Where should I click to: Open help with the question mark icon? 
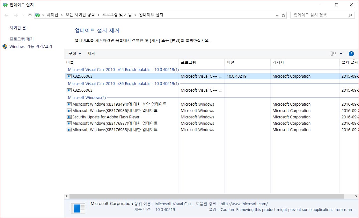coord(351,54)
